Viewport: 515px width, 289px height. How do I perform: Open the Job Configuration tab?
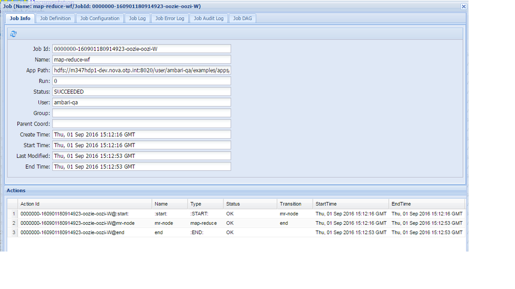coord(100,19)
